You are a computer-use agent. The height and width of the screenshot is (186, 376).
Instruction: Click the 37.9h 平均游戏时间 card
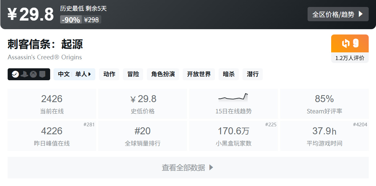coord(325,136)
